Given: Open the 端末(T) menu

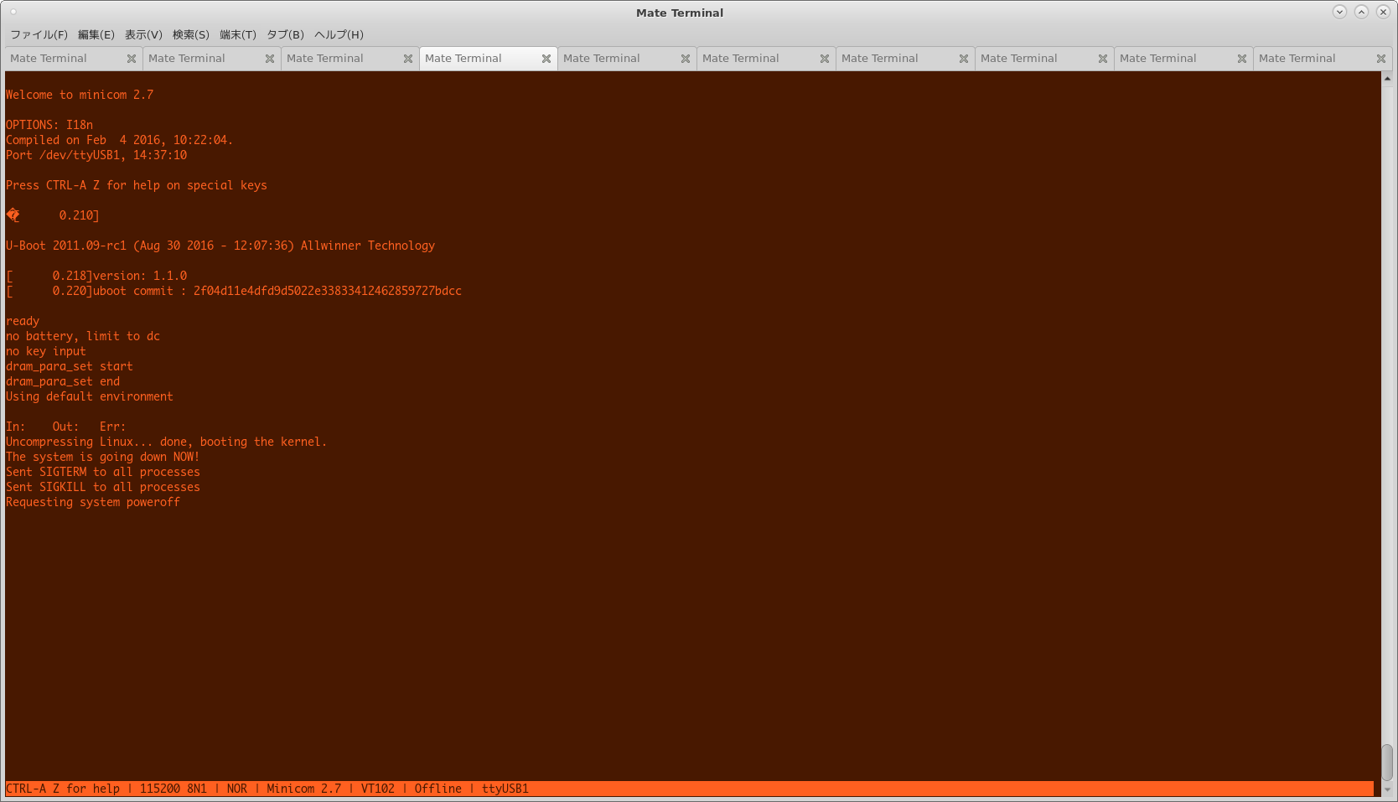Looking at the screenshot, I should click(237, 34).
